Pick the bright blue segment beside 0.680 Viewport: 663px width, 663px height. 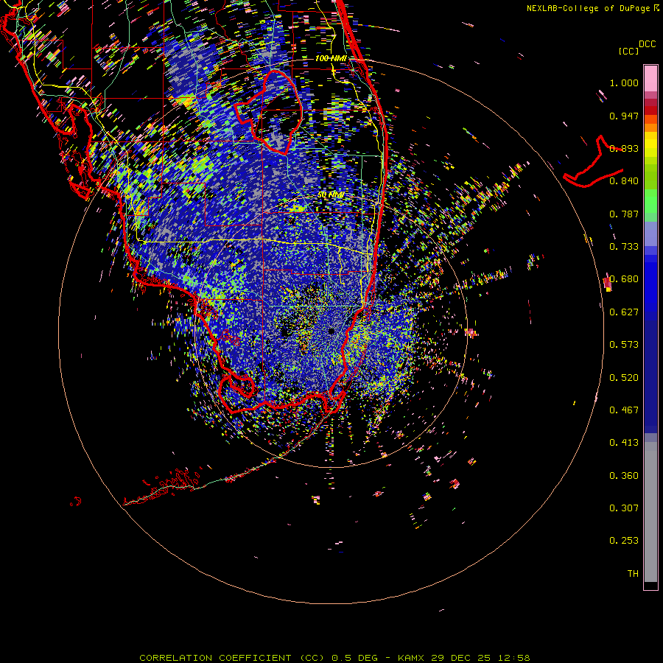650,284
